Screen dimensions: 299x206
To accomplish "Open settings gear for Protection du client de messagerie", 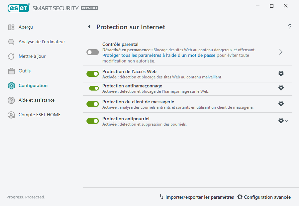I will pyautogui.click(x=281, y=104).
